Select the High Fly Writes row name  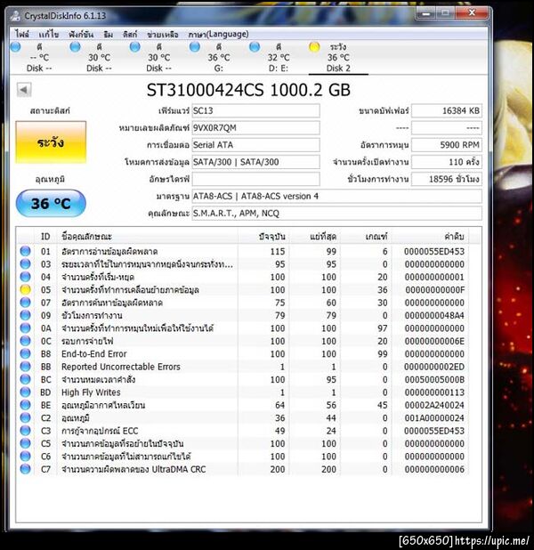[x=91, y=392]
